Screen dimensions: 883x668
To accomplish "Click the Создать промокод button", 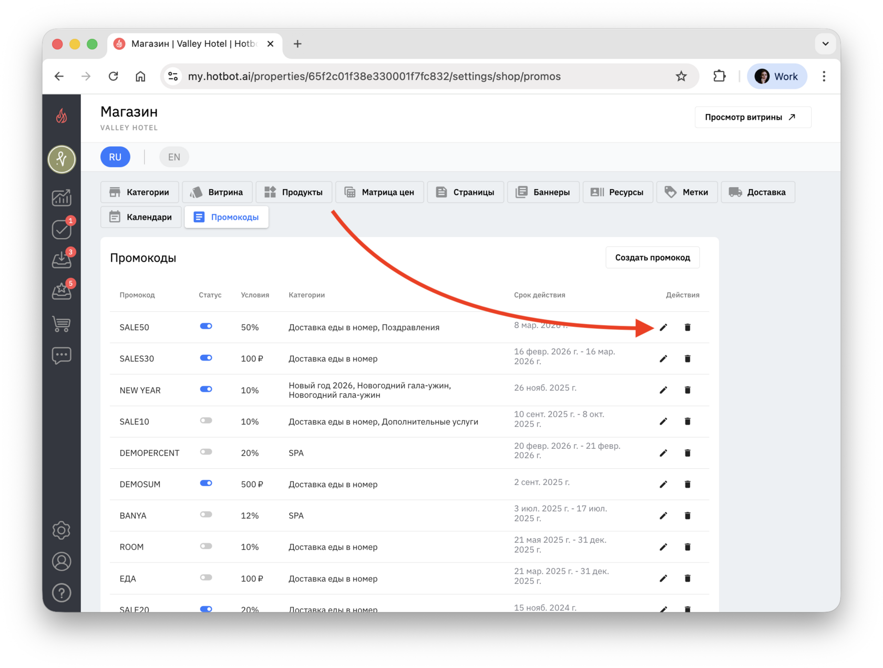I will pos(652,258).
